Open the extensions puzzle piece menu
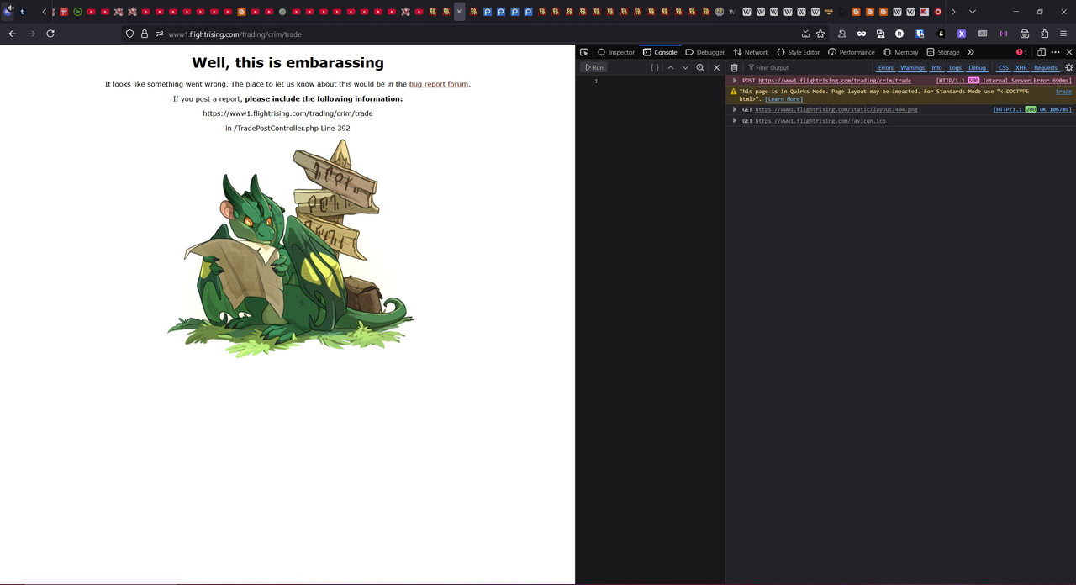The width and height of the screenshot is (1076, 585). point(1045,34)
